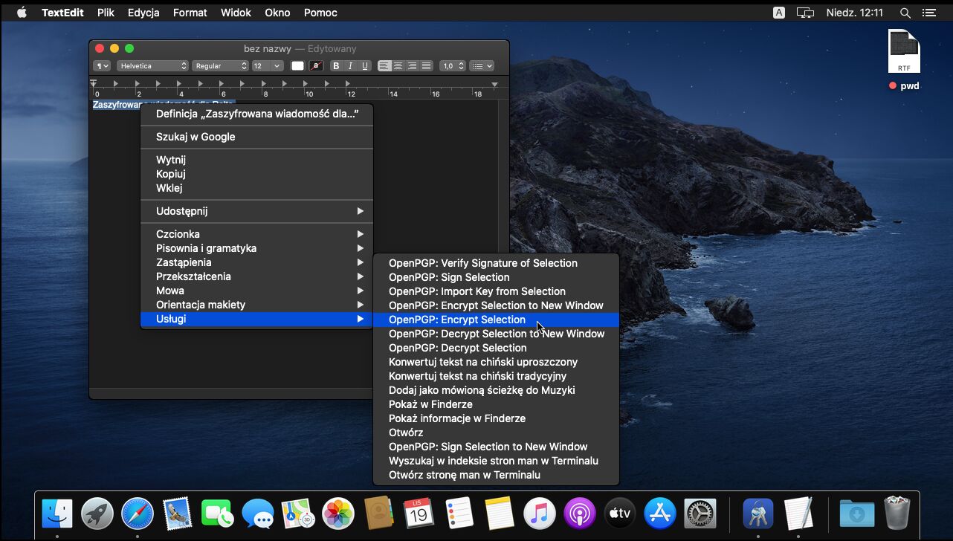Center-align the text
Screen dimensions: 953x541
click(398, 66)
